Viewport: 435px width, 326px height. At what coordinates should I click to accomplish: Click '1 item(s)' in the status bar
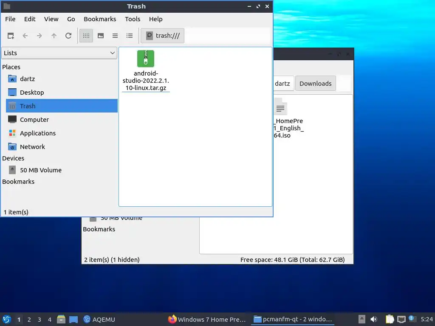click(16, 212)
